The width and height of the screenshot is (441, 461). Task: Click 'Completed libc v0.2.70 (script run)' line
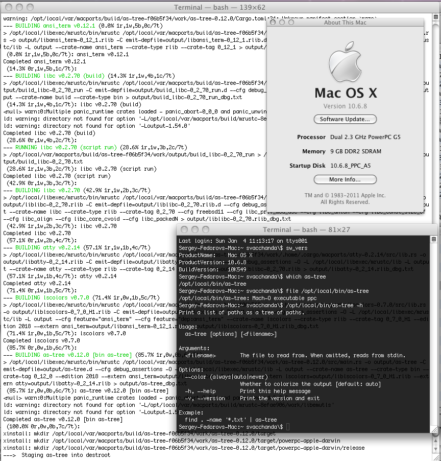(x=57, y=176)
